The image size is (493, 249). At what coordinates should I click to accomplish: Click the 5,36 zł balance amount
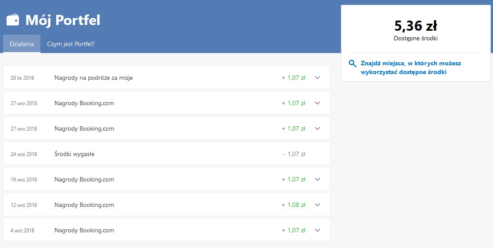pyautogui.click(x=416, y=26)
